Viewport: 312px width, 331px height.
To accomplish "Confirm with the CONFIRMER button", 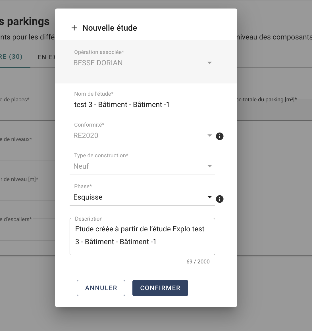I will (160, 288).
